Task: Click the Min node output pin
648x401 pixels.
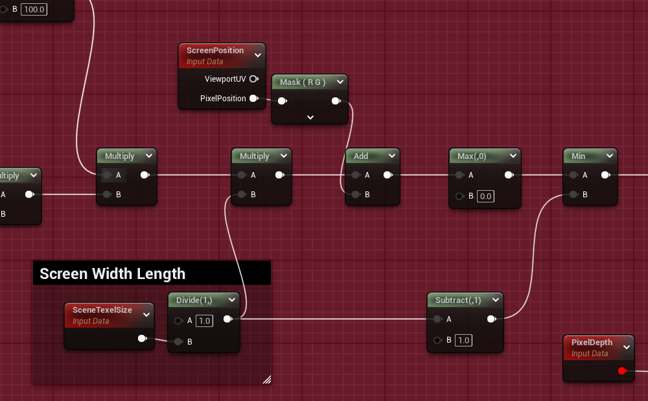Action: coord(605,175)
